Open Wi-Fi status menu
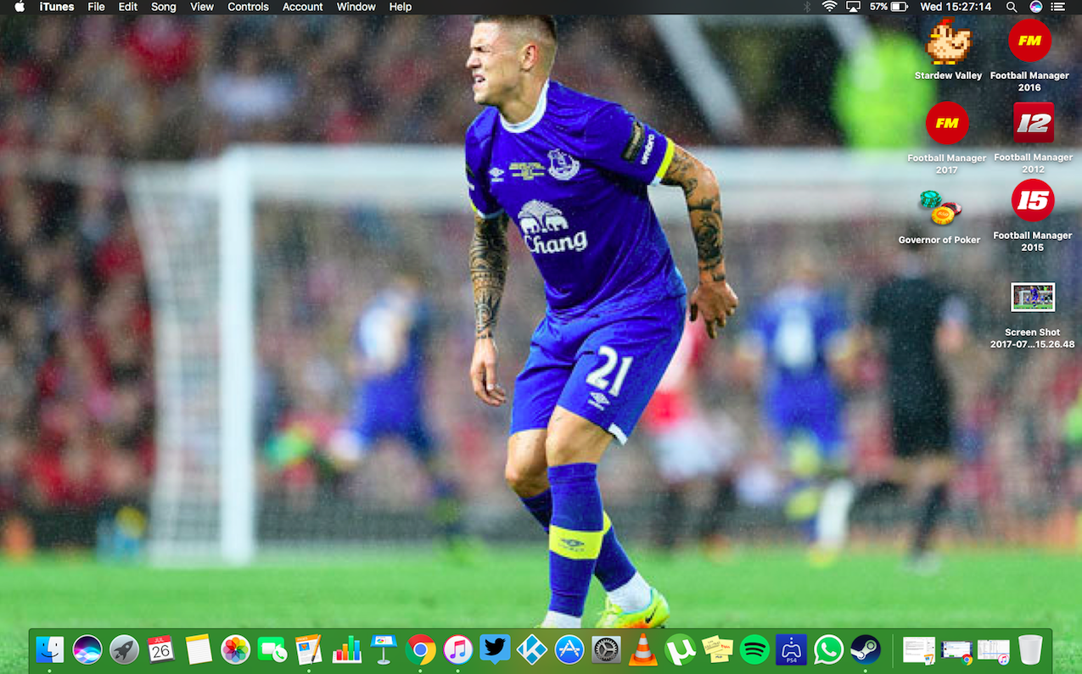The height and width of the screenshot is (674, 1082). (829, 7)
